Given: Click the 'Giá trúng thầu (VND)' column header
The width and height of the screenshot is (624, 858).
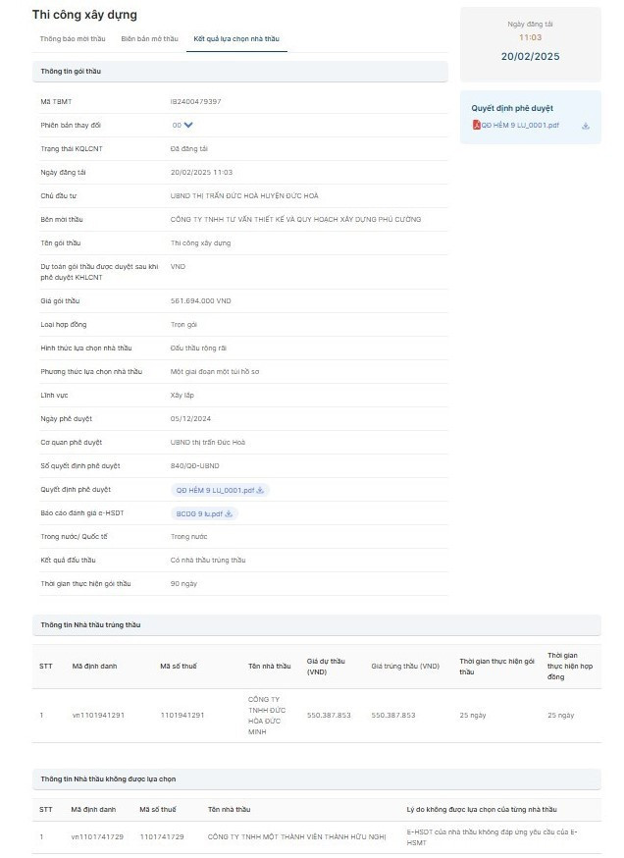Looking at the screenshot, I should coord(405,666).
